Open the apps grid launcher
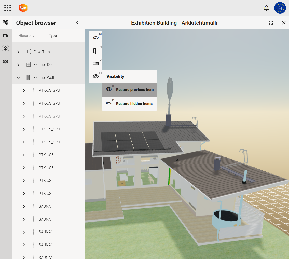This screenshot has height=259, width=289. (8, 8)
